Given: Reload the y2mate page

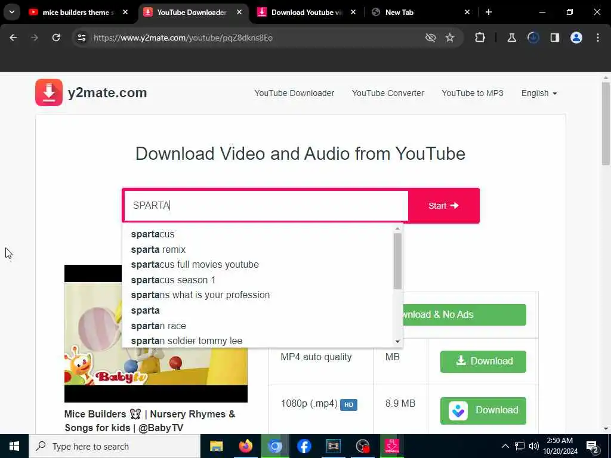Looking at the screenshot, I should point(56,38).
